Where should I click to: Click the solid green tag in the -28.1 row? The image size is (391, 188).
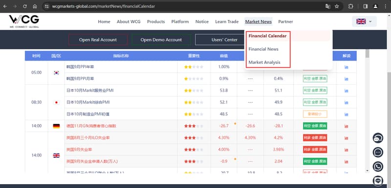(x=315, y=126)
